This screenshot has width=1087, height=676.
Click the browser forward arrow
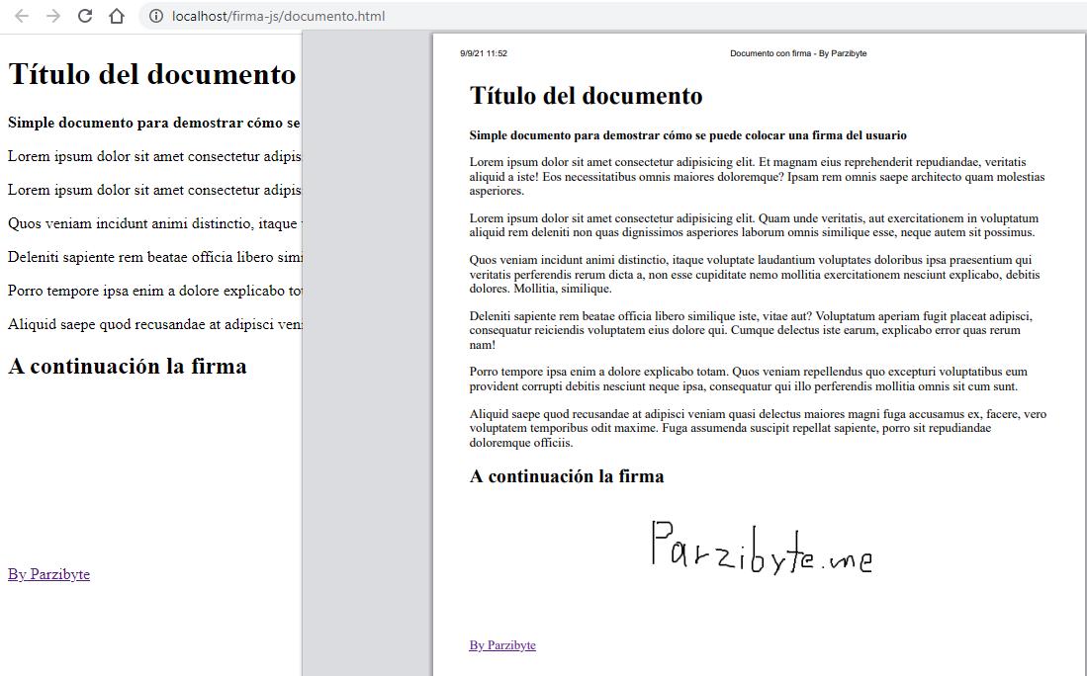tap(53, 16)
